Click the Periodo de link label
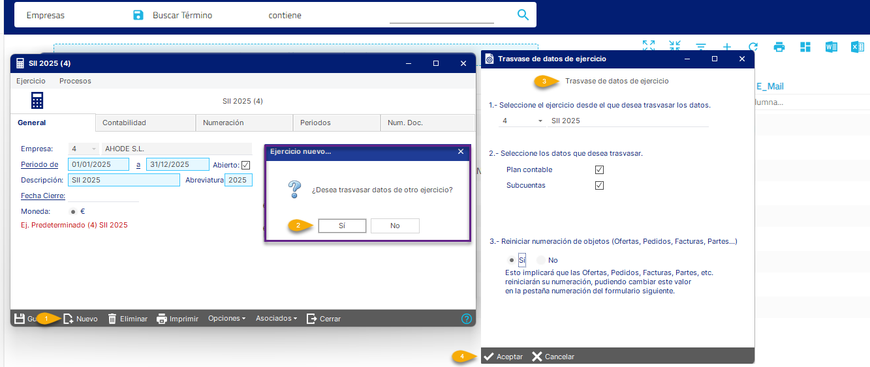This screenshot has width=870, height=367. click(39, 164)
